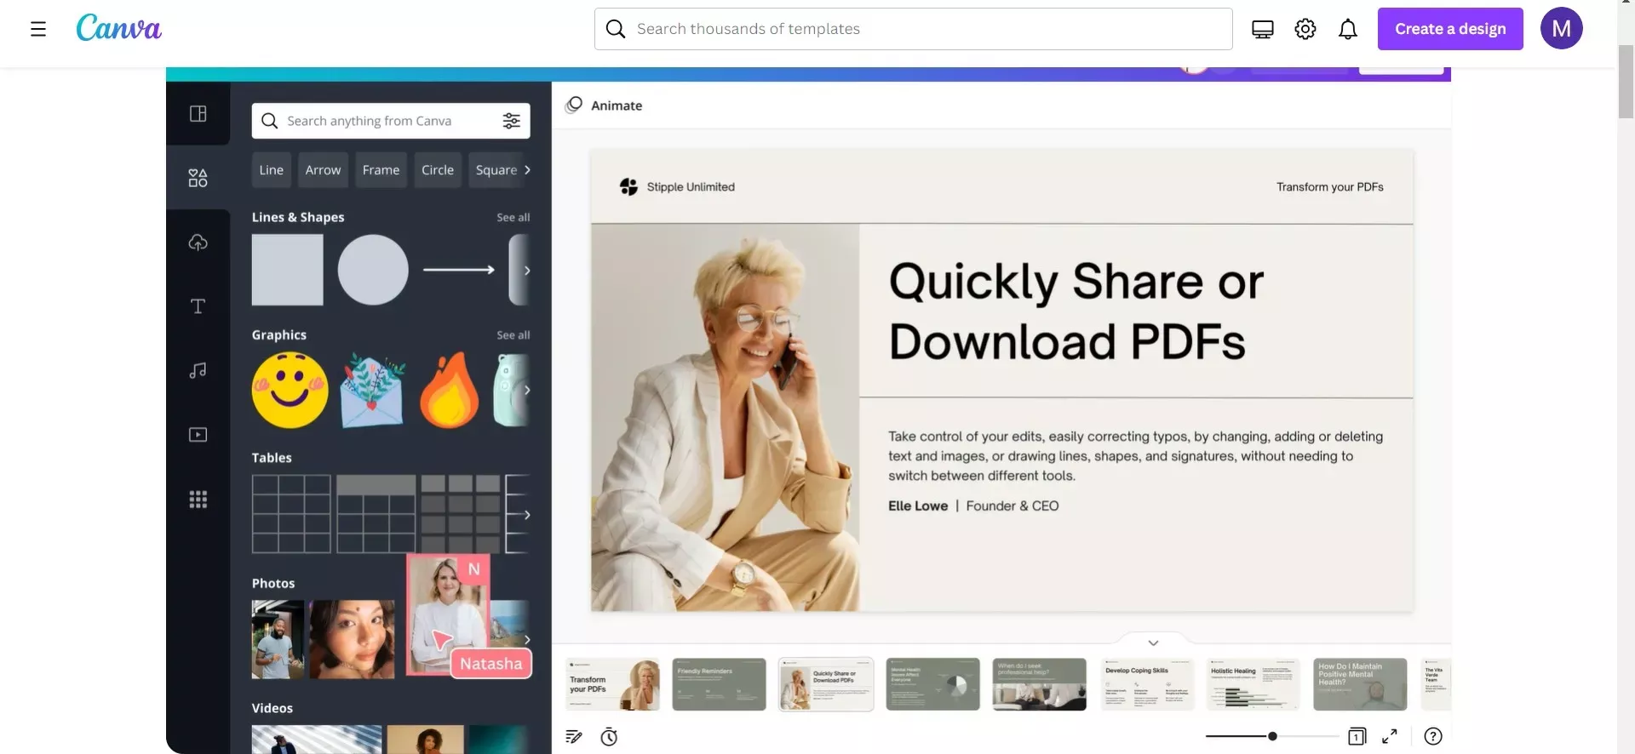Add the smiley face graphic
1635x754 pixels.
(290, 390)
